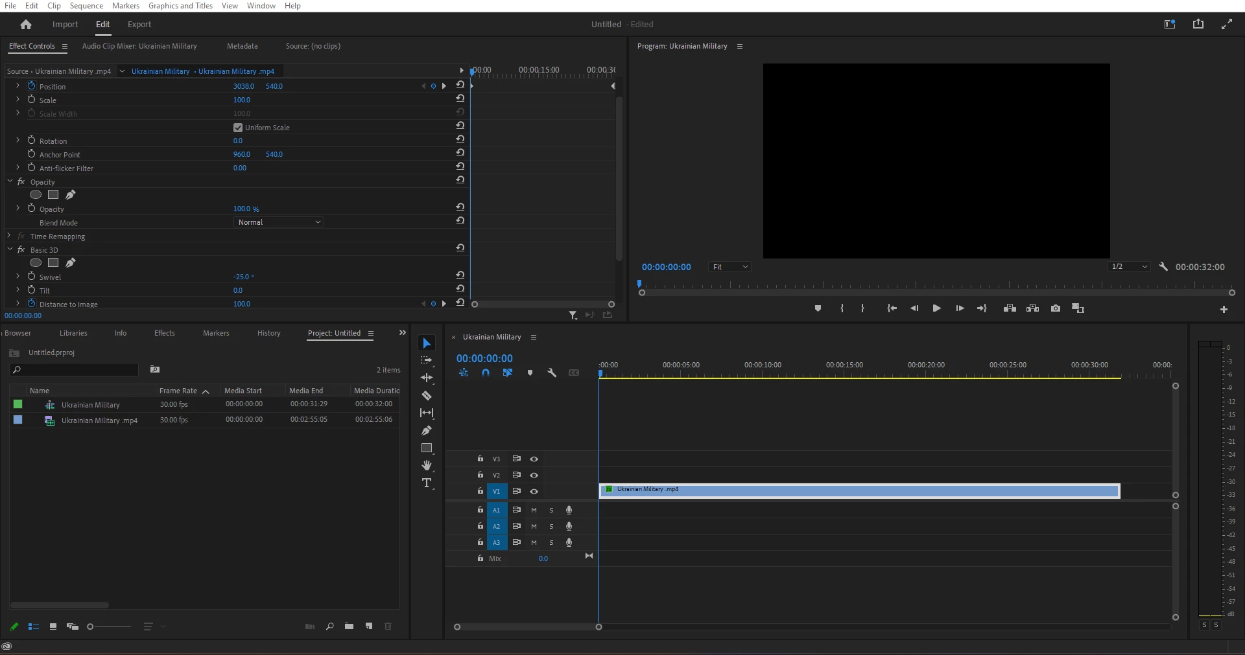Add a marker in the timeline
Image resolution: width=1245 pixels, height=655 pixels.
pyautogui.click(x=530, y=373)
